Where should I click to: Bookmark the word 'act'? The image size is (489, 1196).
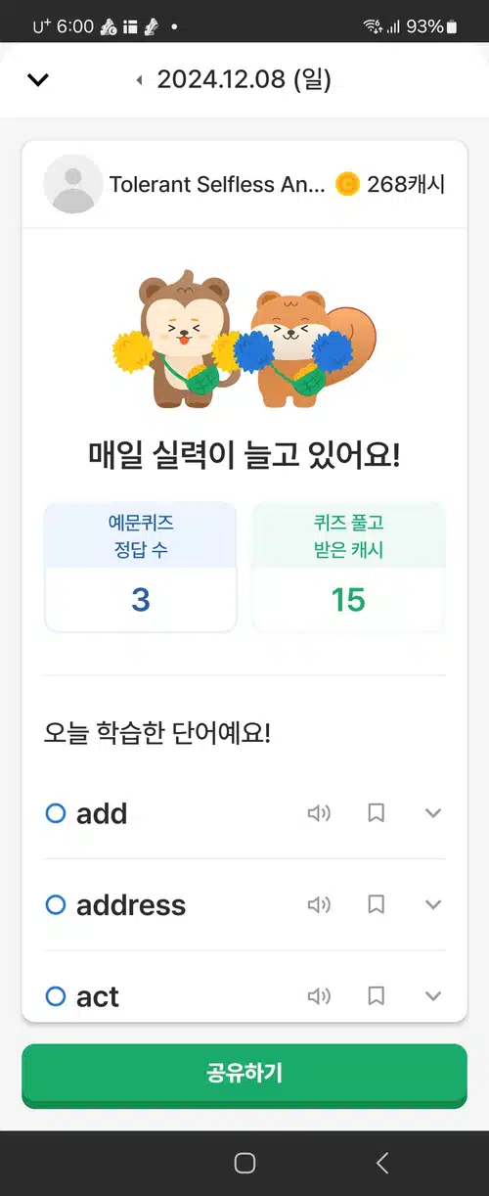[x=376, y=996]
